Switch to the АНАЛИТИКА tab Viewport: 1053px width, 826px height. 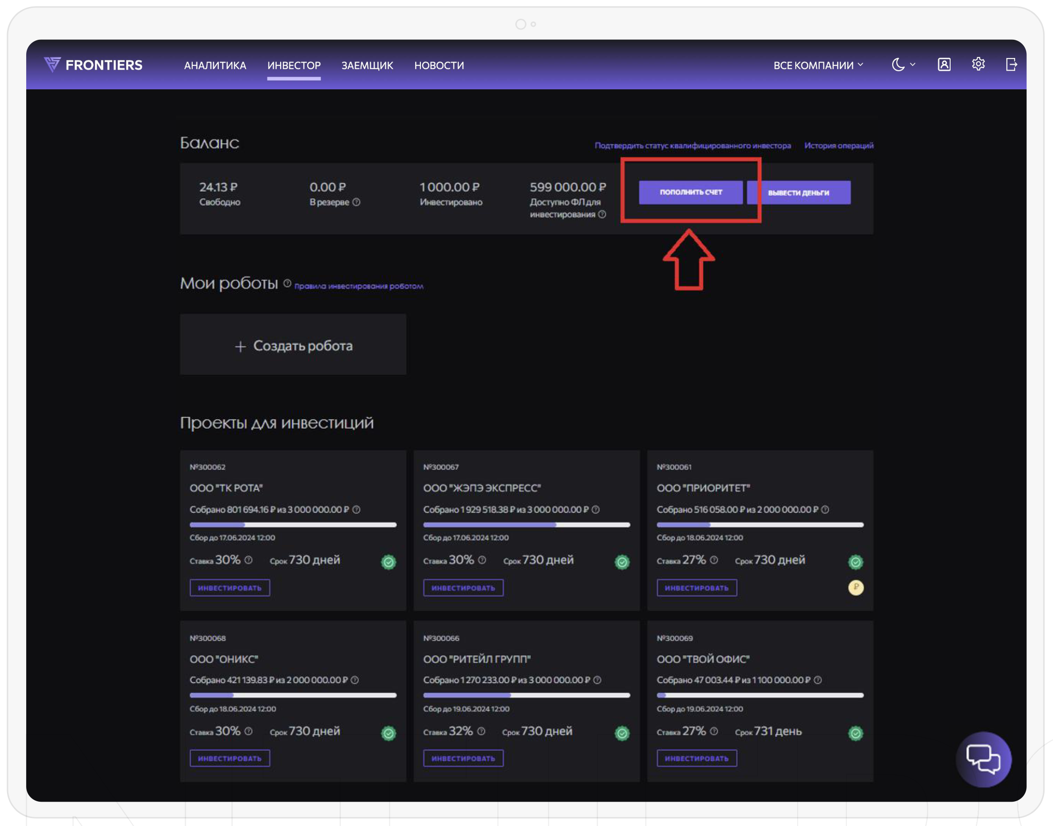pyautogui.click(x=215, y=65)
